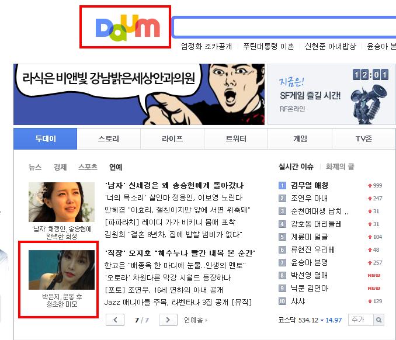Screen dimensions: 396x340
Task: Select the 게임 tab
Action: tap(300, 138)
